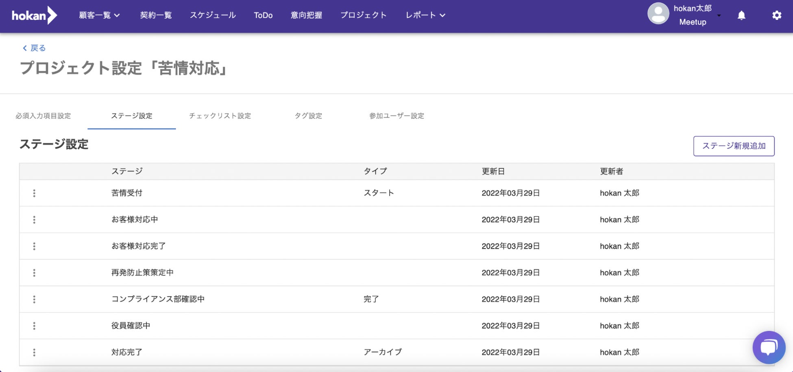This screenshot has width=793, height=372.
Task: Expand the 顧客一覧 dropdown menu
Action: click(x=99, y=15)
